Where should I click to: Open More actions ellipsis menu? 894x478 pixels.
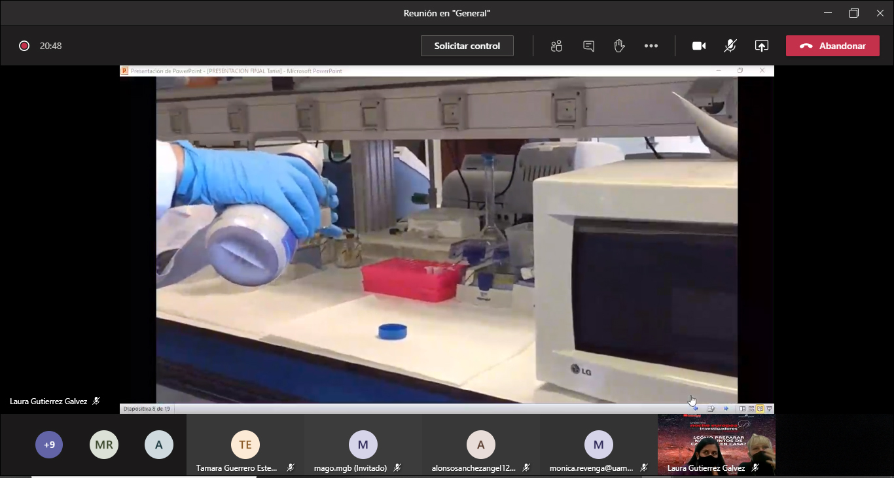[x=651, y=46]
